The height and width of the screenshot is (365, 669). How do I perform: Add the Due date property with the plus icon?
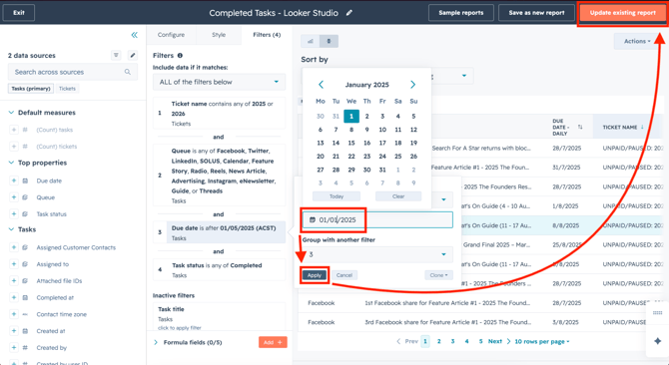(x=14, y=181)
